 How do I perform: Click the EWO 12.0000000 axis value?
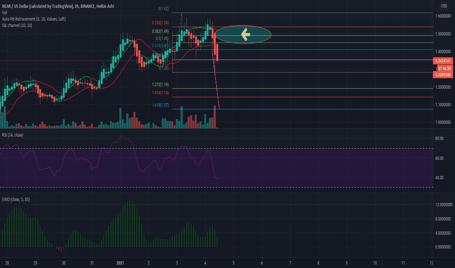coord(444,205)
